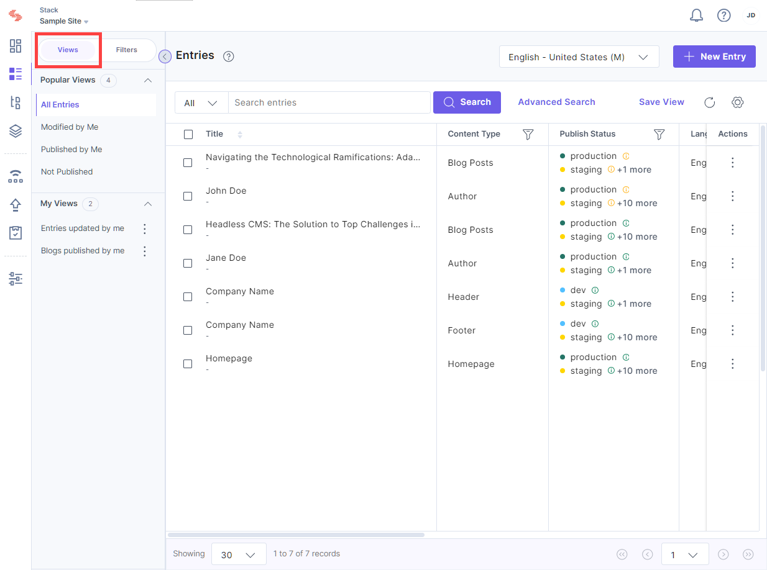Open the Tasks clipboard icon in sidebar

tap(16, 233)
